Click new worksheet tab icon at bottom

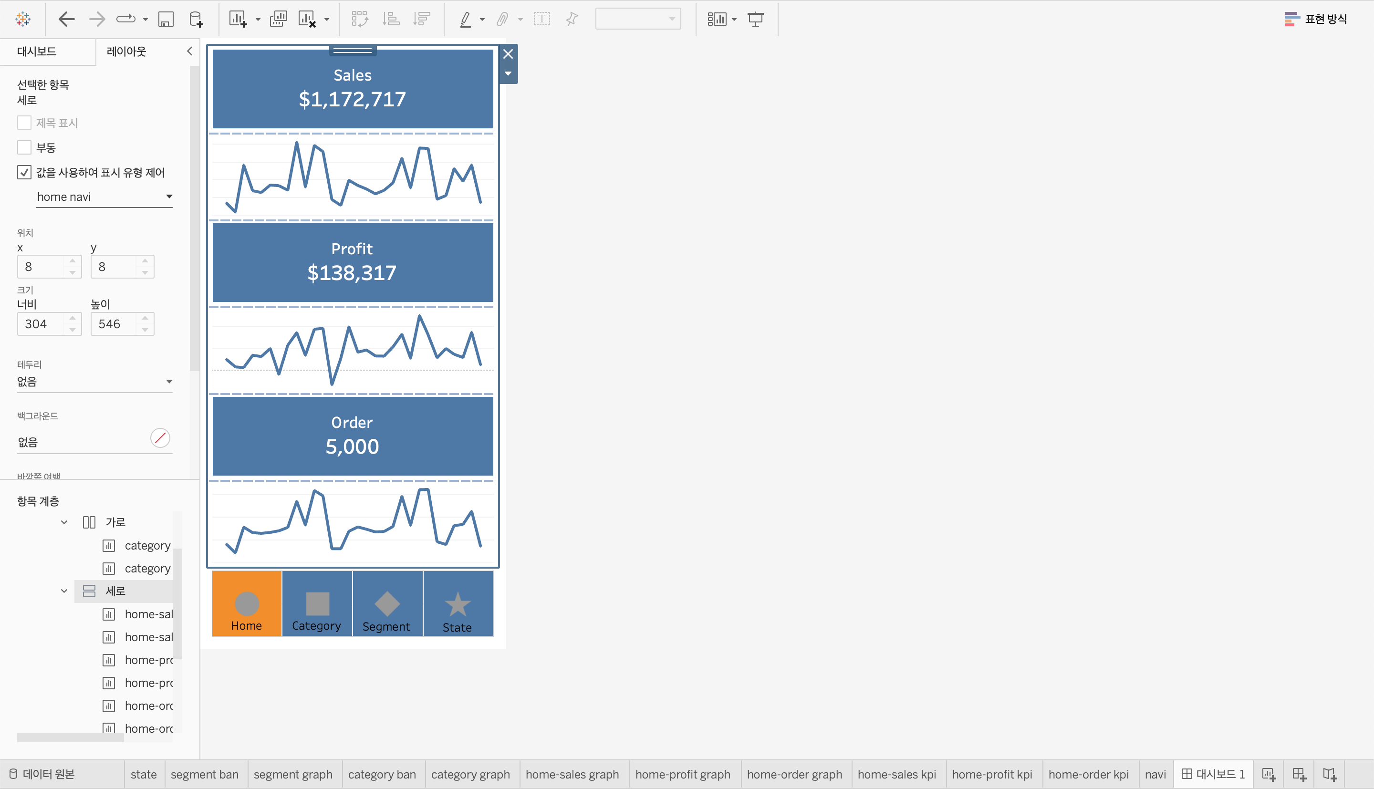tap(1269, 774)
